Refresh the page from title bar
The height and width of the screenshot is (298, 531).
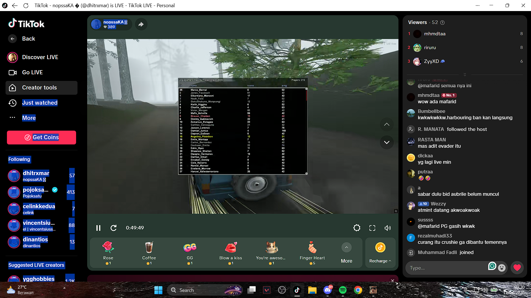tap(26, 6)
